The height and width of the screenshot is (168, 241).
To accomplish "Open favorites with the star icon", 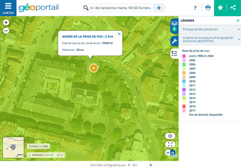I will click(x=220, y=8).
